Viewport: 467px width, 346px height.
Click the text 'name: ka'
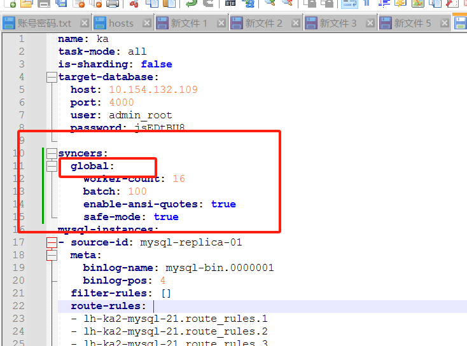click(83, 39)
